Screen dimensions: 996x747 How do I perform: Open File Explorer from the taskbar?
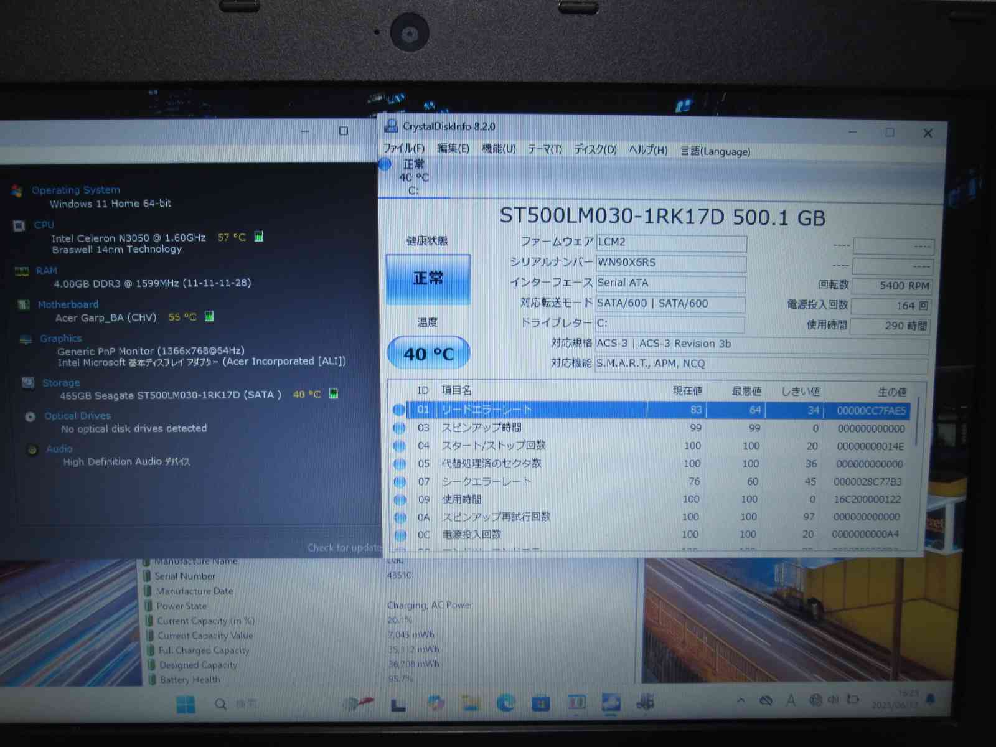coord(471,703)
